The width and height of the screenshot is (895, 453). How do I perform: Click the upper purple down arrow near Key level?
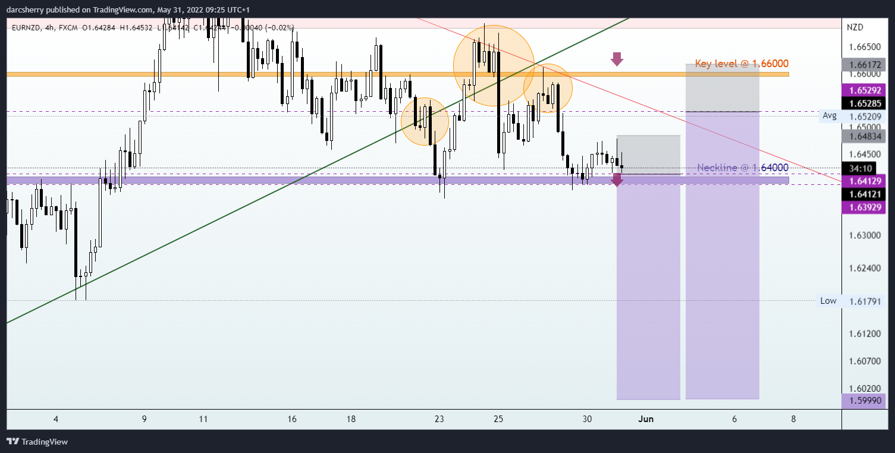[x=617, y=58]
